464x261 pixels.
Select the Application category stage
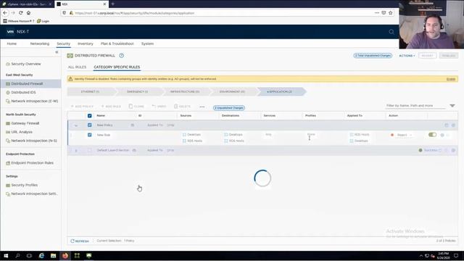(280, 92)
